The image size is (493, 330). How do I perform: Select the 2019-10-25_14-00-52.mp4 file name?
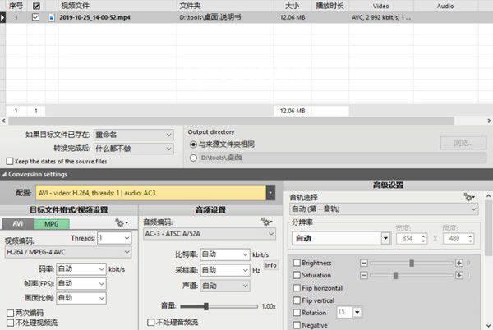pos(94,17)
